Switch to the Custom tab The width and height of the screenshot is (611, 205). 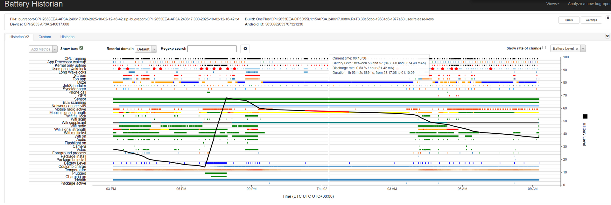pyautogui.click(x=45, y=37)
